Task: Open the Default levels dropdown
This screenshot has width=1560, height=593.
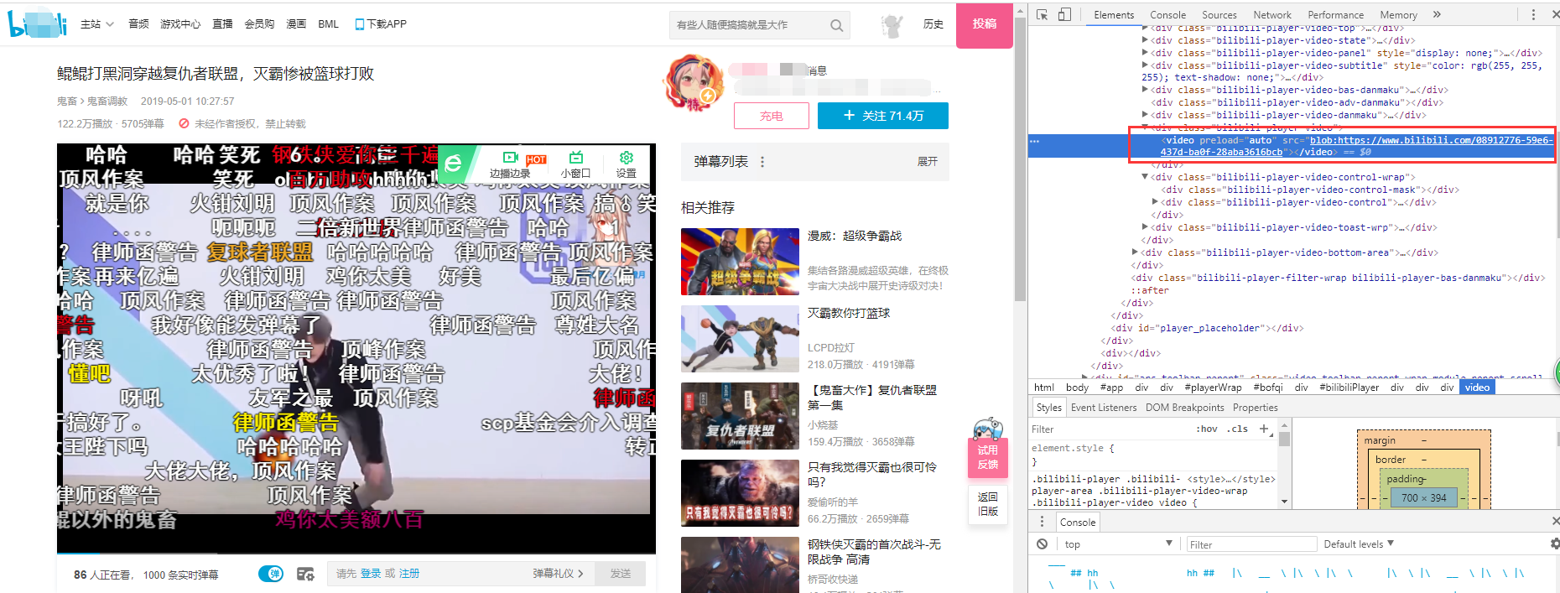Action: (1359, 544)
